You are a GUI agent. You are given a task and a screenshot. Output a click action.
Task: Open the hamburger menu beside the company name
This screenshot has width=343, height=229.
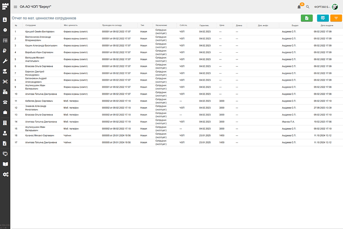click(15, 7)
